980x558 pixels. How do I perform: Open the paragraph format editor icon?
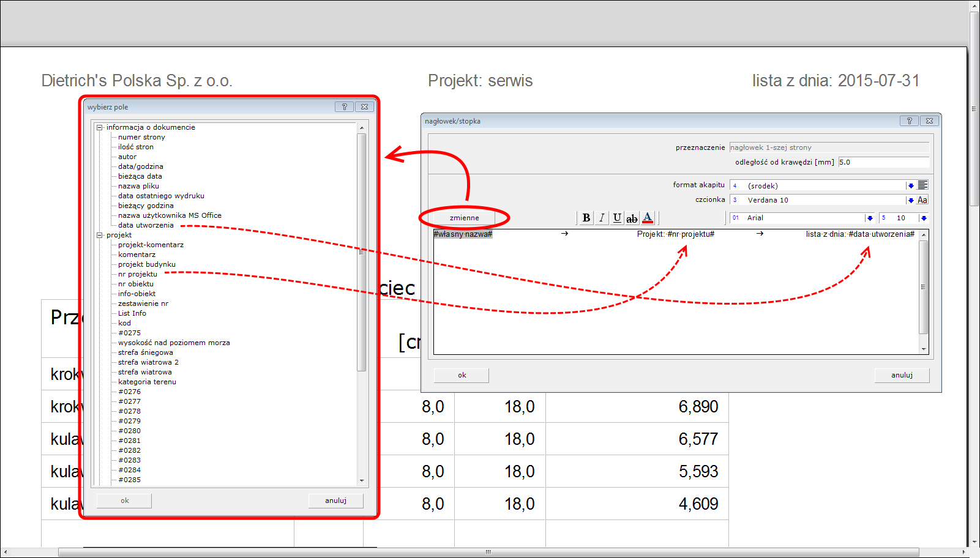(x=922, y=185)
